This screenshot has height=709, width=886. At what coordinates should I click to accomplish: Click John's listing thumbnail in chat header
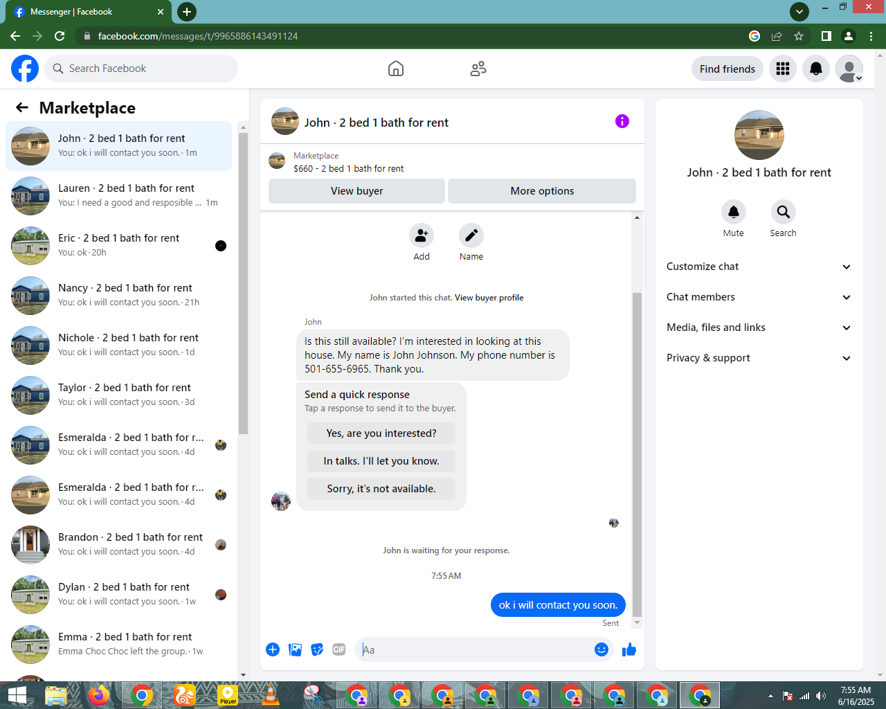pos(285,121)
